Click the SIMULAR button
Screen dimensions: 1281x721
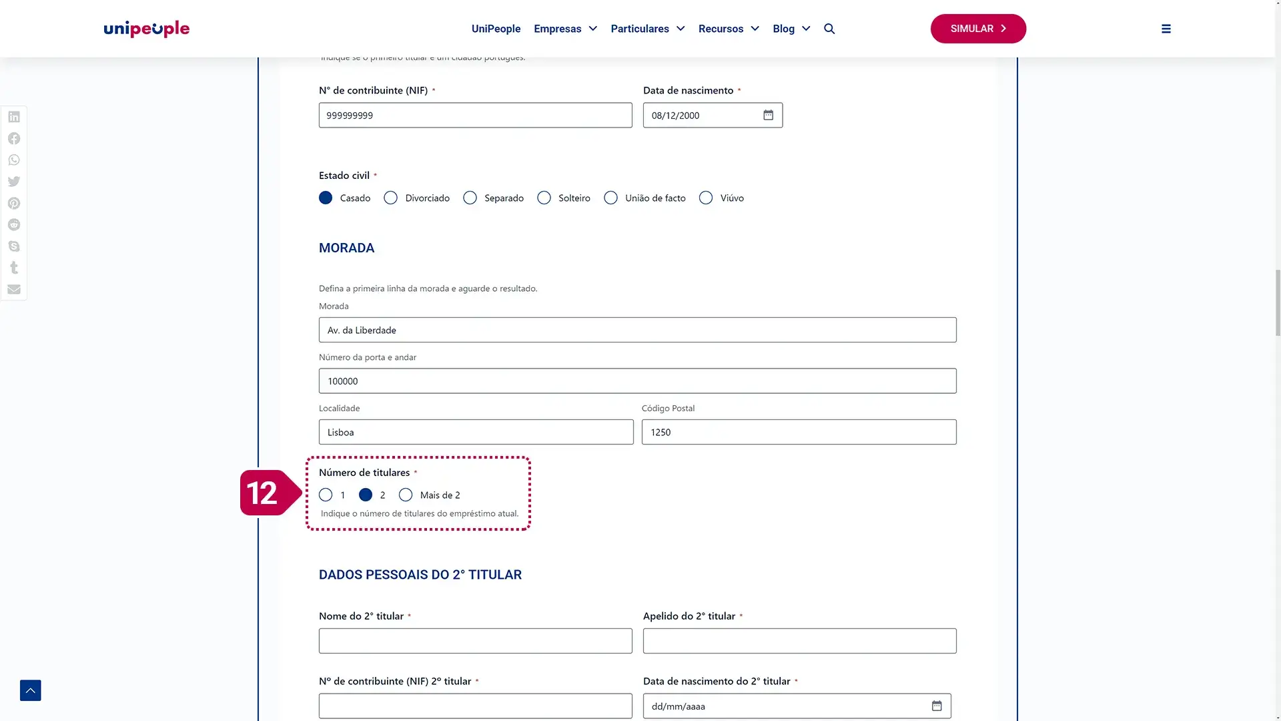pyautogui.click(x=978, y=29)
